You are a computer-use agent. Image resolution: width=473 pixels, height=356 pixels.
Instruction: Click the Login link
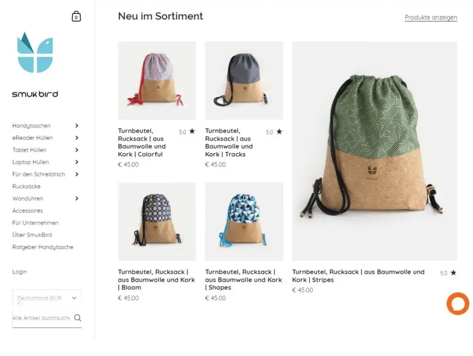pos(19,272)
